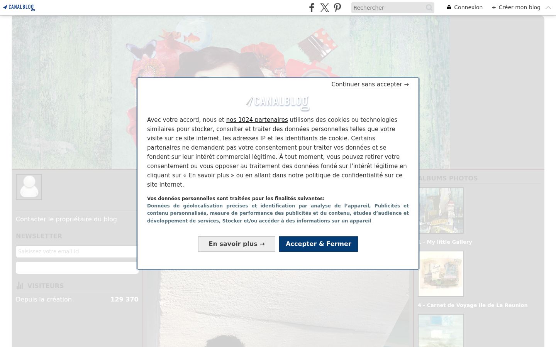
Task: Share the blog via Facebook icon
Action: click(312, 7)
